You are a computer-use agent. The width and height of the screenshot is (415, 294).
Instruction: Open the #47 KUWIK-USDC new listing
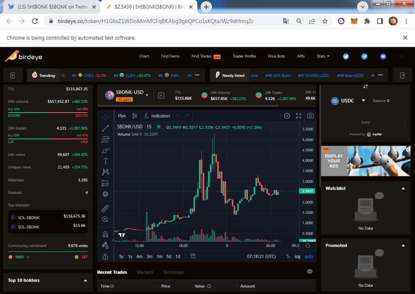(x=314, y=75)
